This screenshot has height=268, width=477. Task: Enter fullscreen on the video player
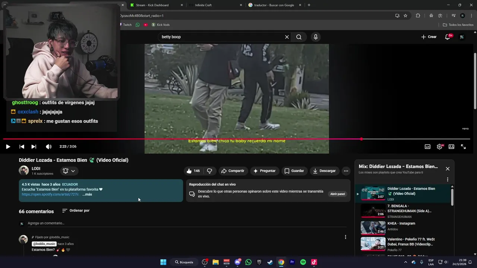pos(463,147)
